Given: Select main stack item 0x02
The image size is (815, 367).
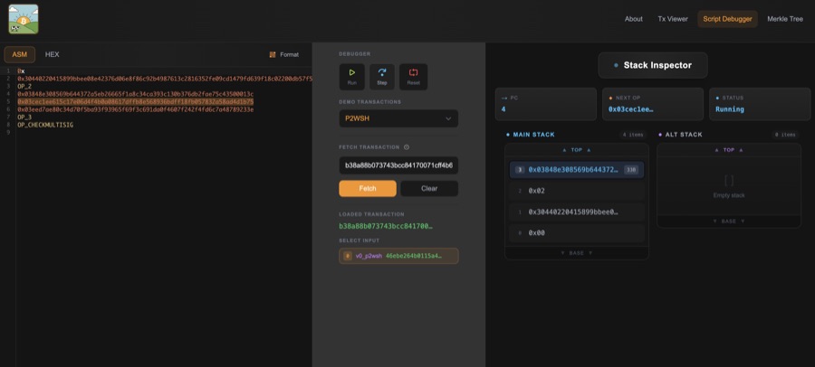Looking at the screenshot, I should 577,191.
